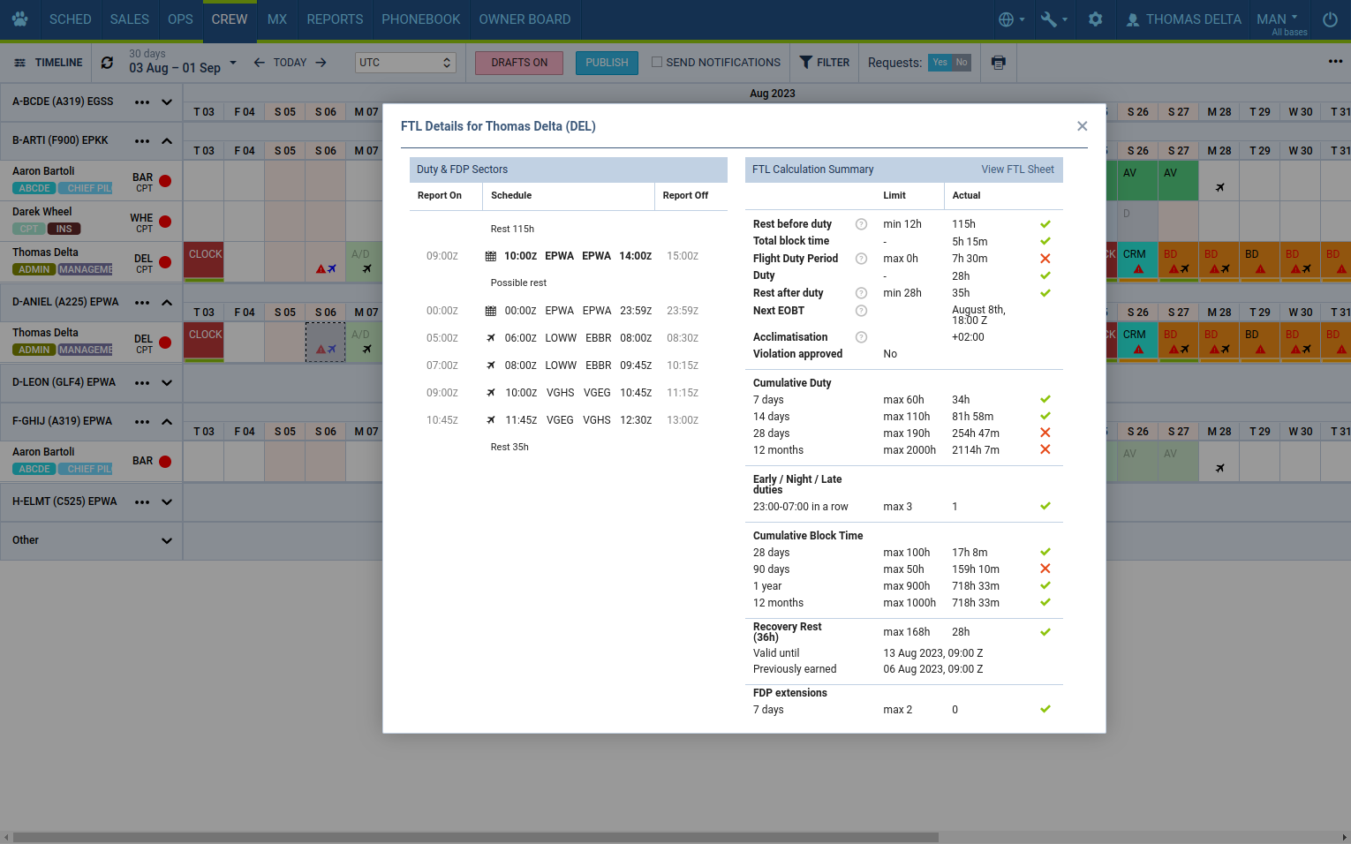The height and width of the screenshot is (844, 1351).
Task: Click help icon beside Flight Duty Period
Action: pyautogui.click(x=861, y=259)
